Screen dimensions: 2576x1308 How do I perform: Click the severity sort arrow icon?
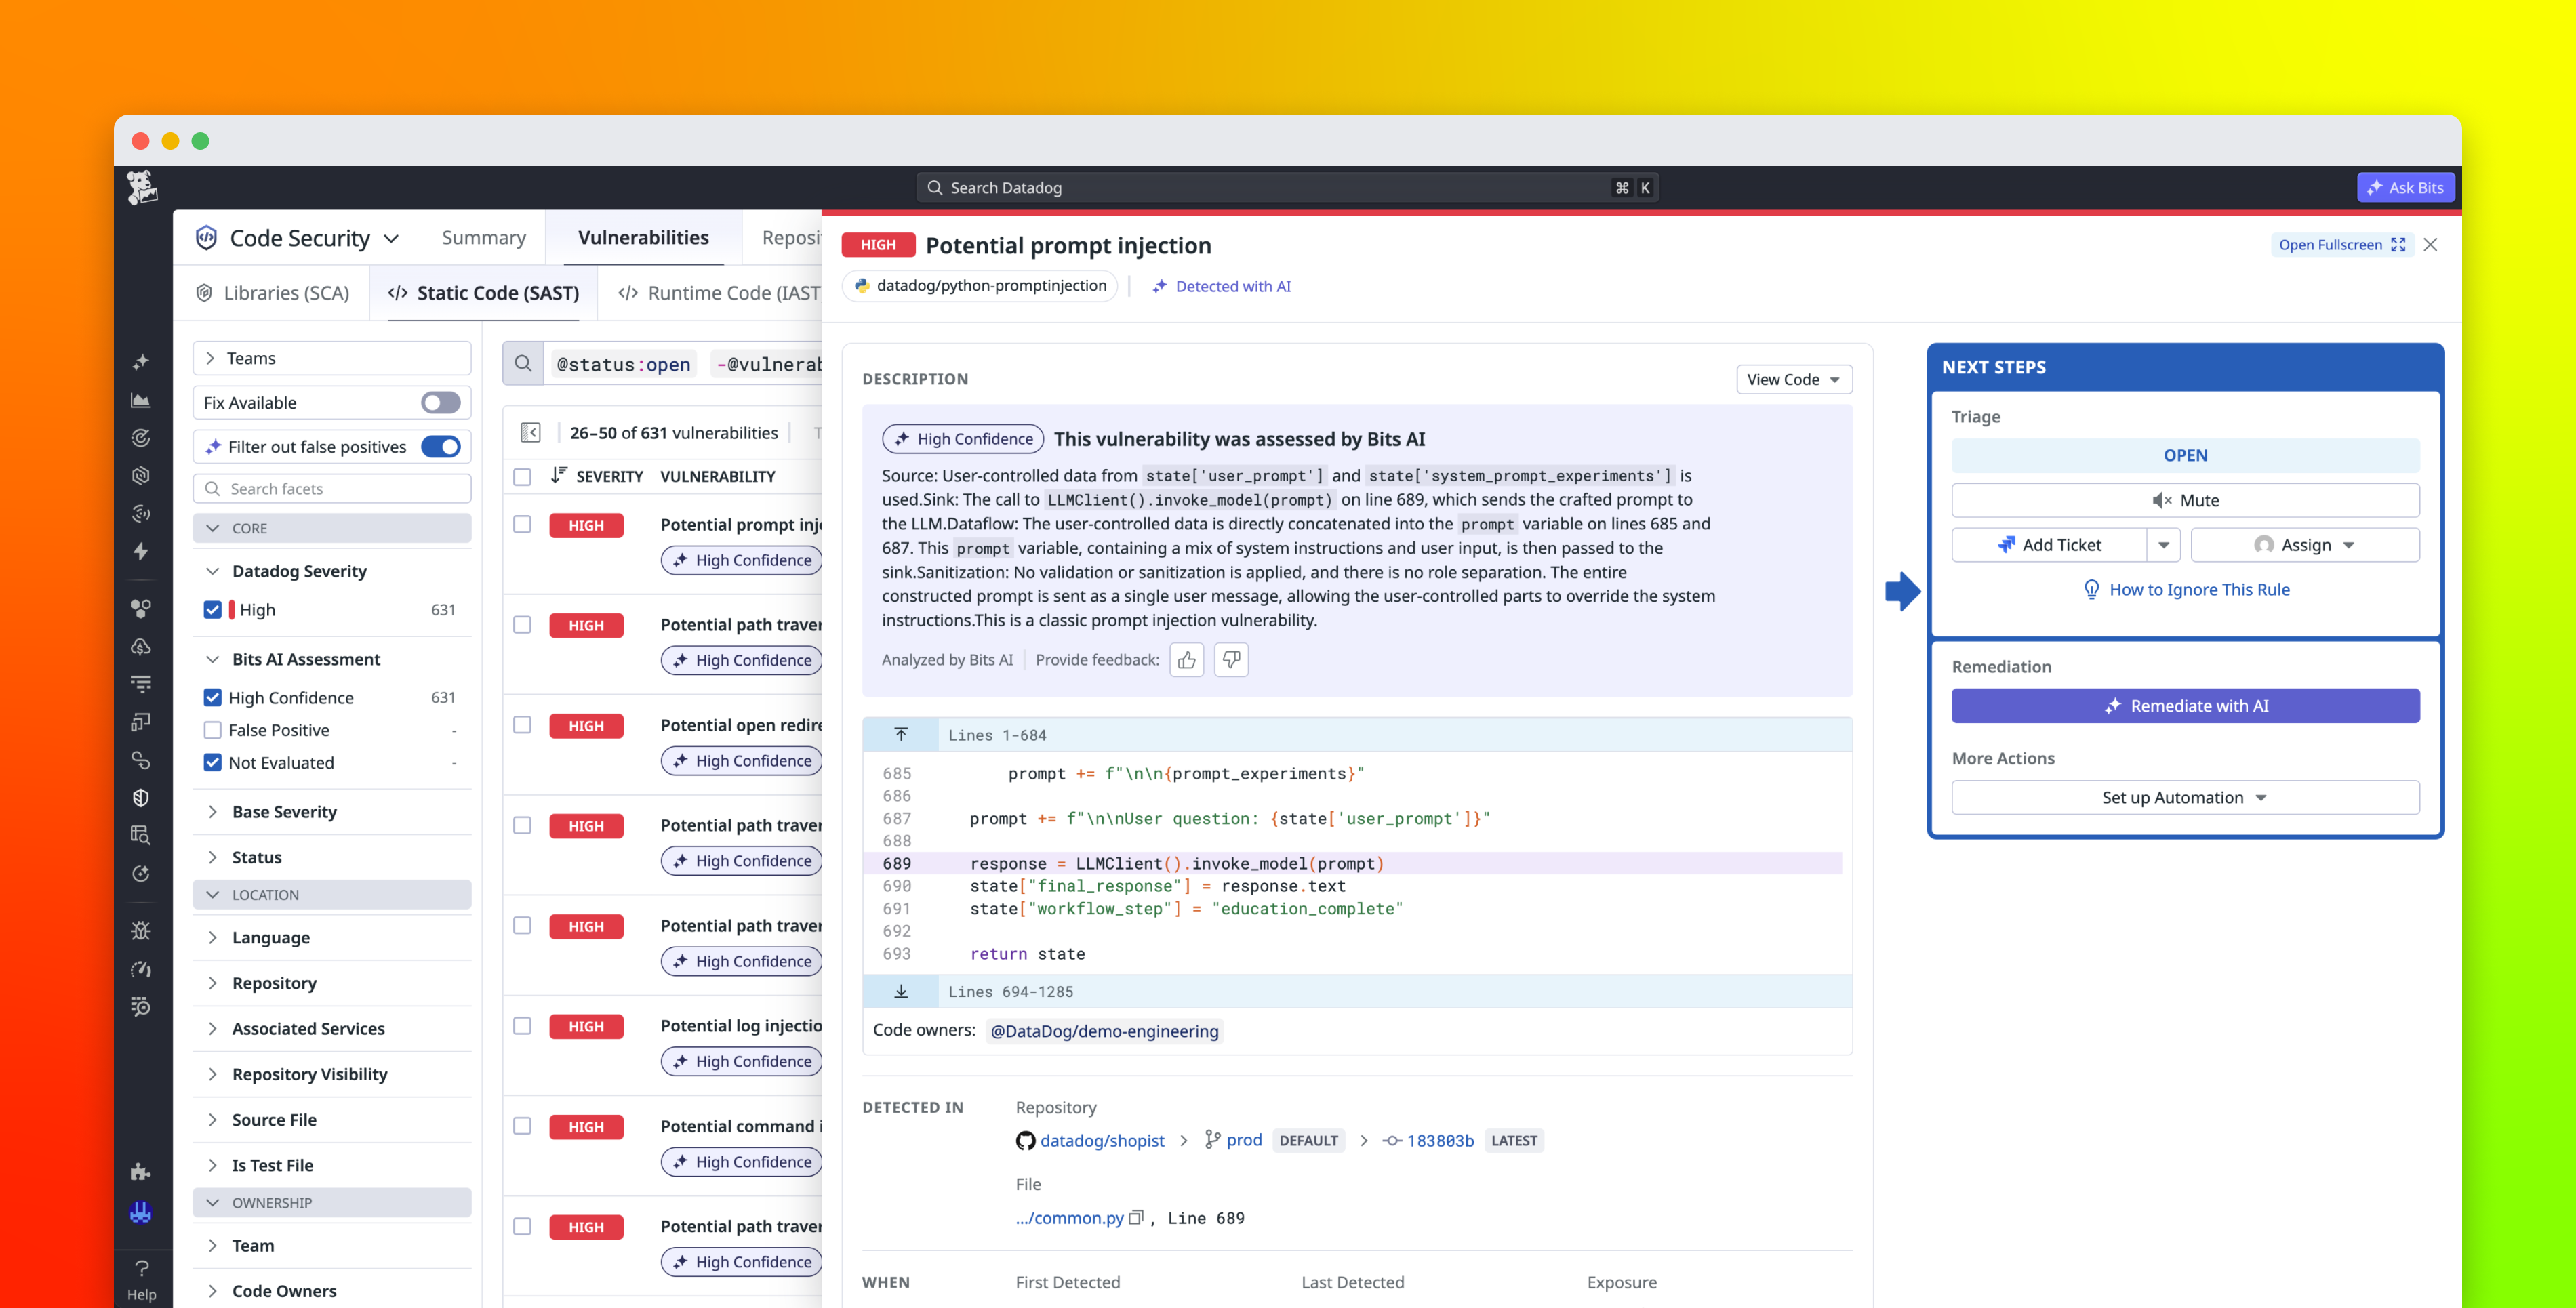point(558,476)
